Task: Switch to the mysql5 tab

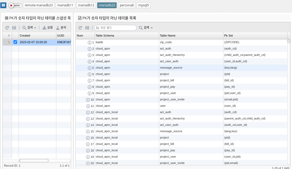Action: click(x=144, y=5)
